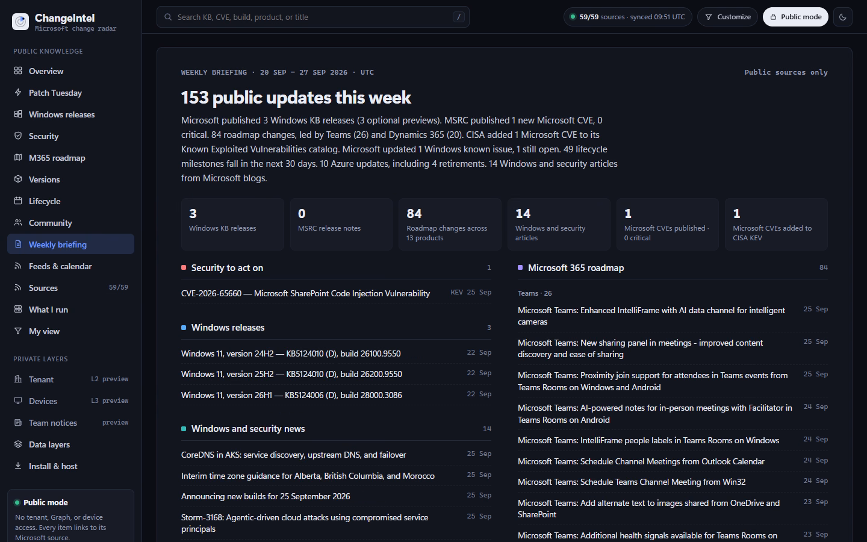The height and width of the screenshot is (542, 867).
Task: Click the Patch Tuesday lightning icon
Action: [x=18, y=92]
